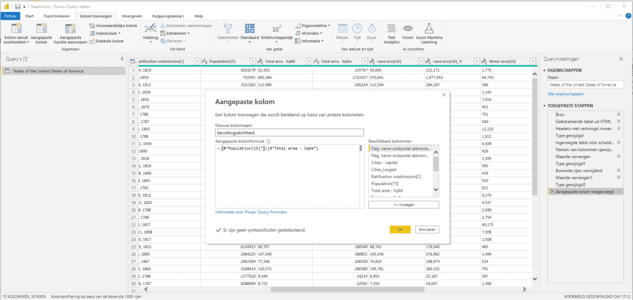Screen dimensions: 633x300
Task: Click the table options icon at grid corner
Action: pos(132,62)
